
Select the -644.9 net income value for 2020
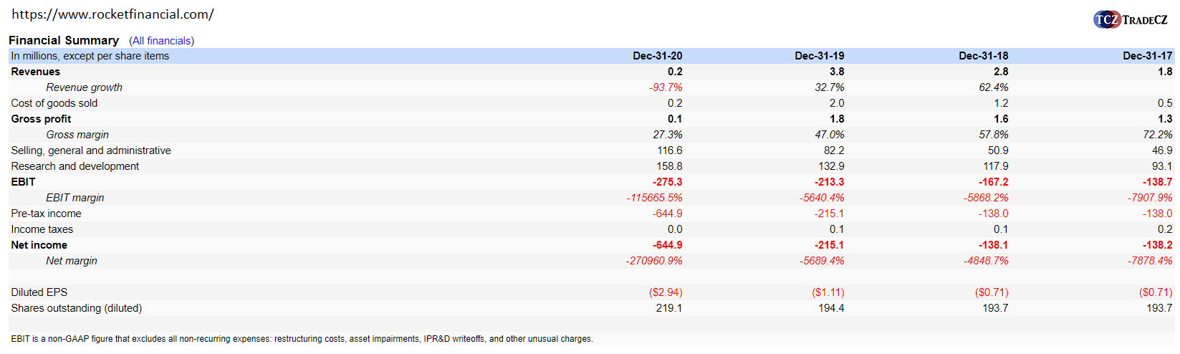coord(667,245)
